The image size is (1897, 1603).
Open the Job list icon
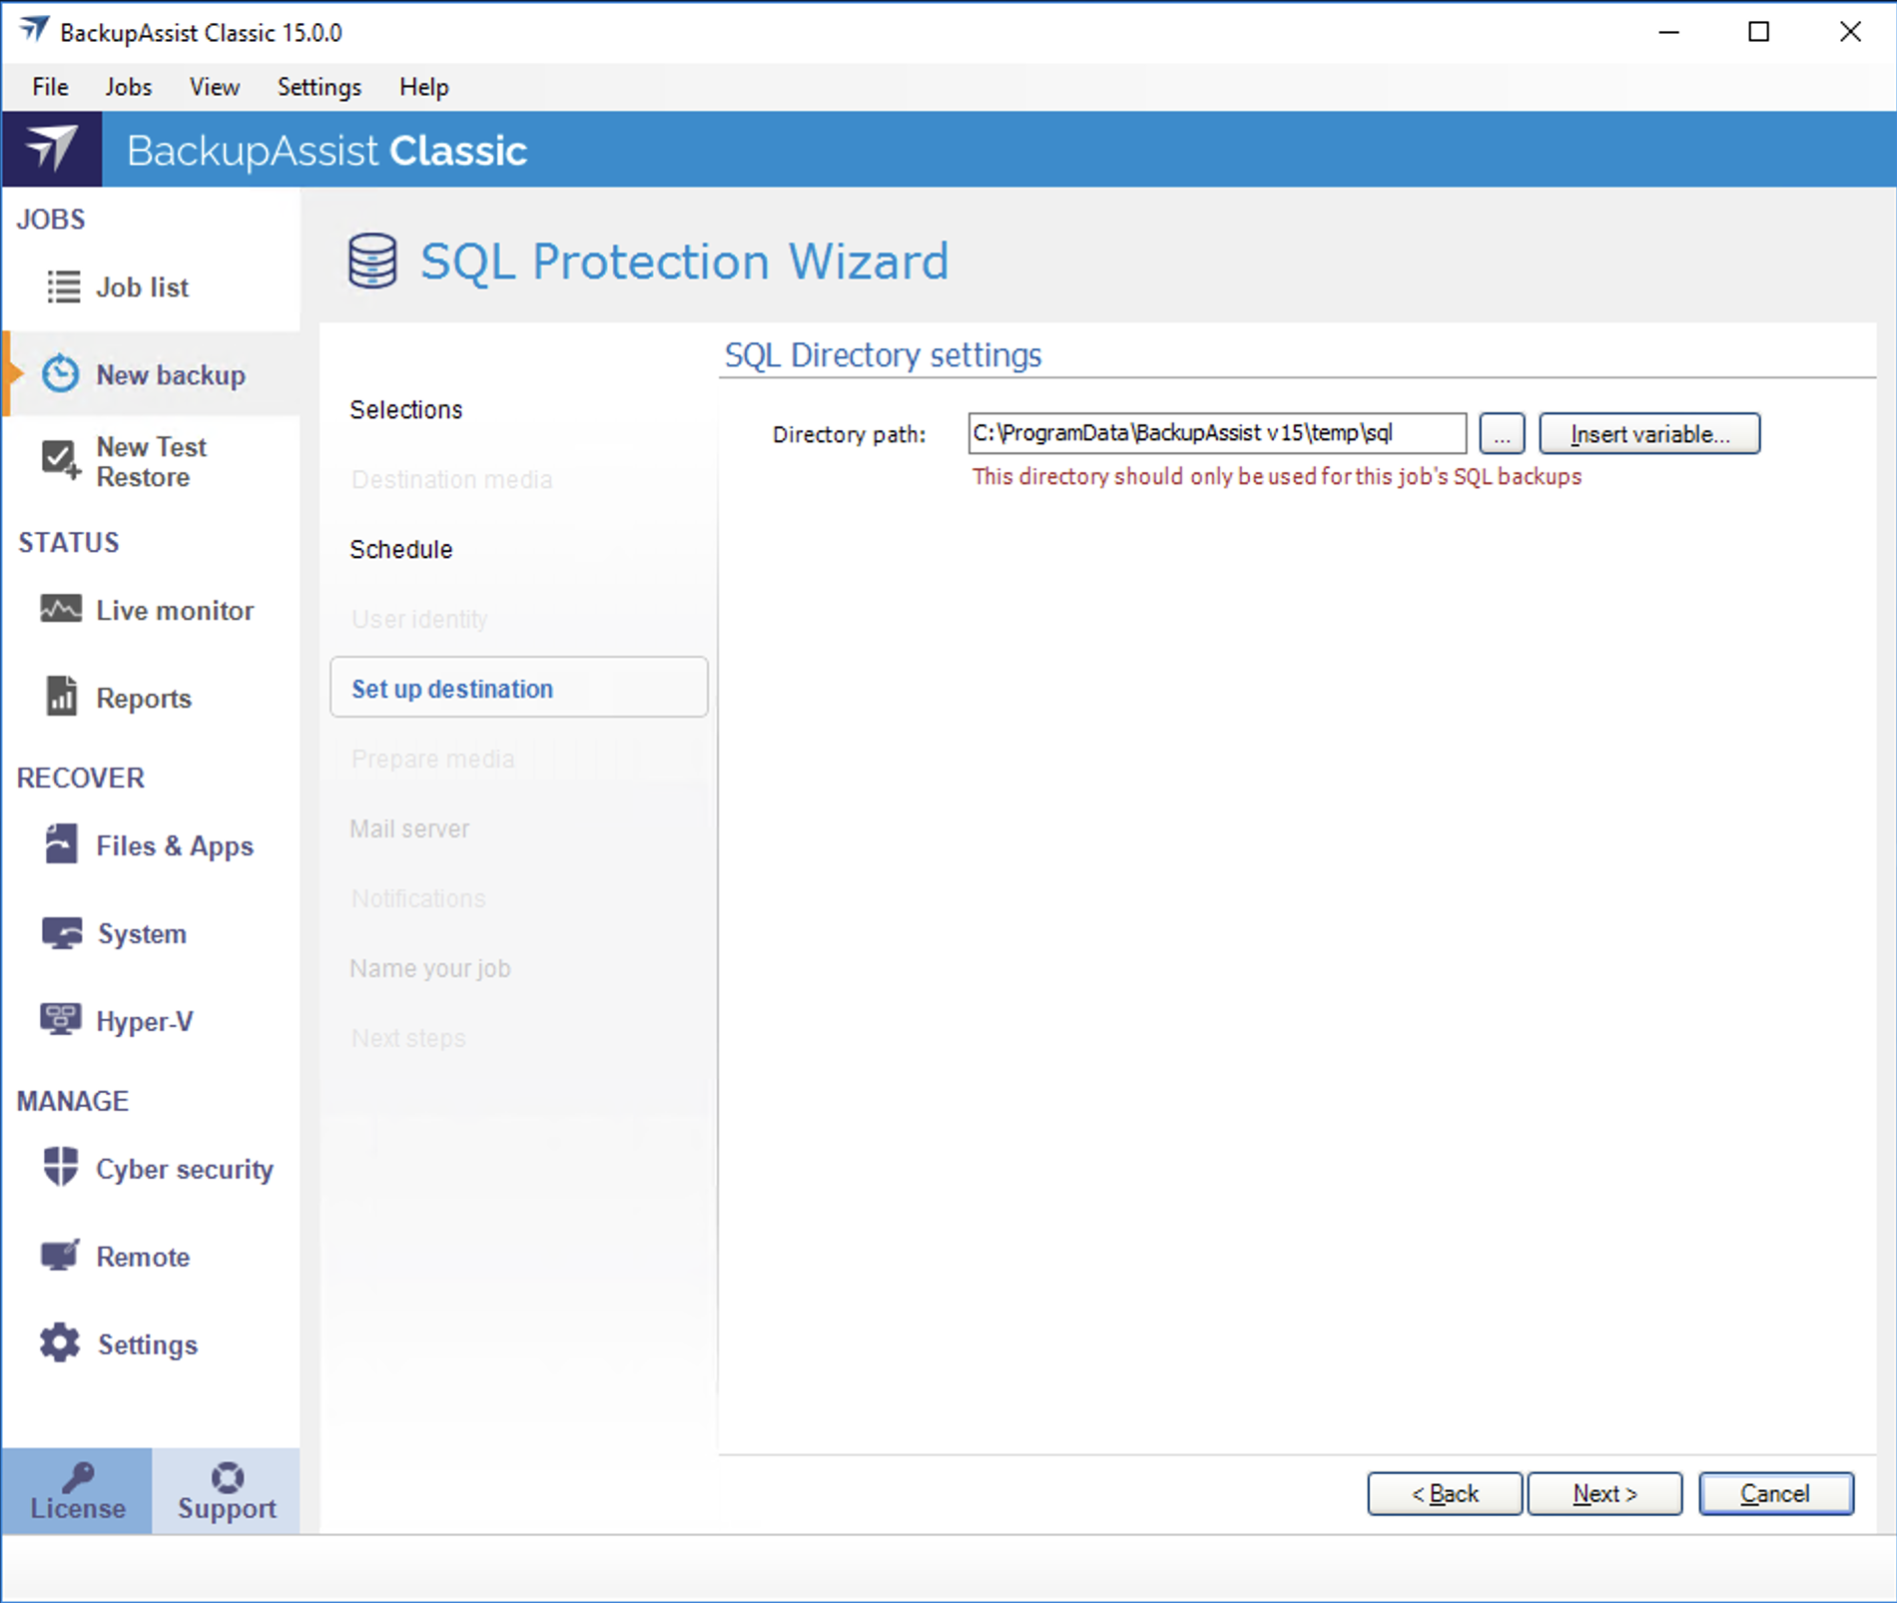pyautogui.click(x=63, y=287)
